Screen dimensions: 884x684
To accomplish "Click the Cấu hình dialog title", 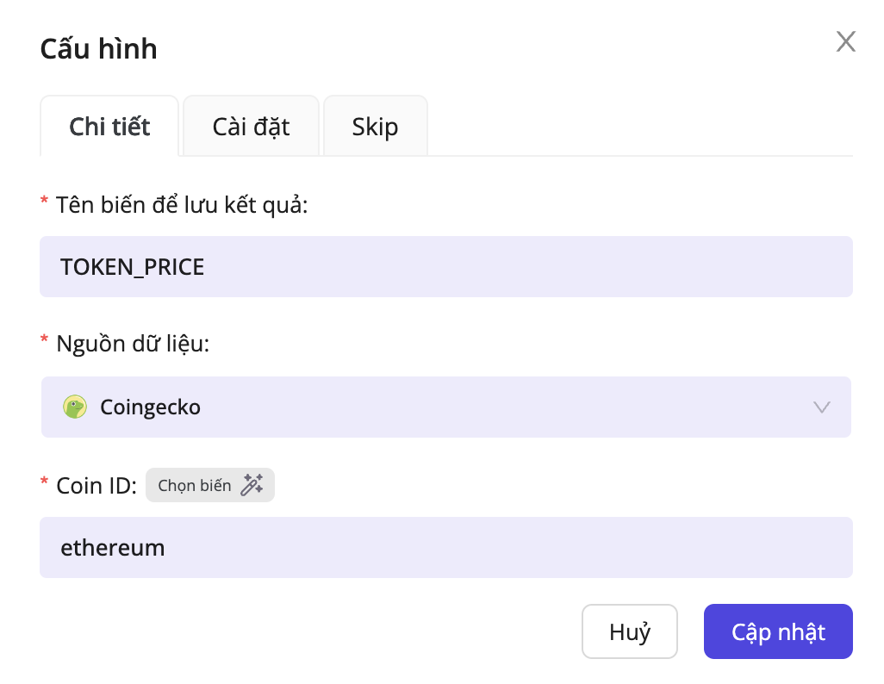I will tap(99, 49).
